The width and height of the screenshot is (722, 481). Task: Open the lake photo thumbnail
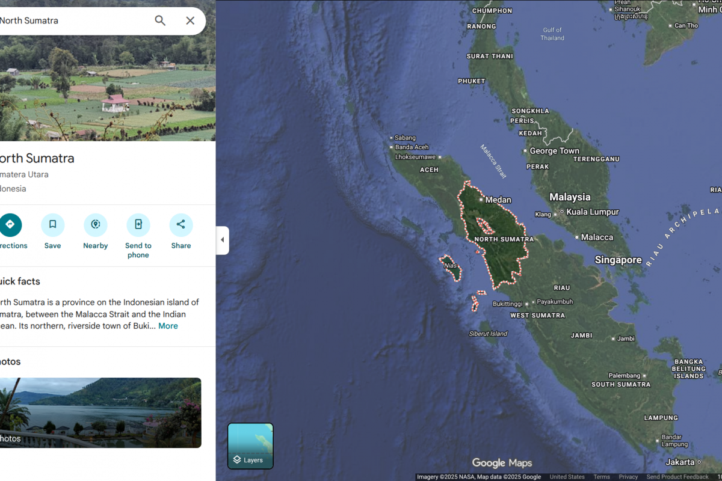(x=99, y=412)
